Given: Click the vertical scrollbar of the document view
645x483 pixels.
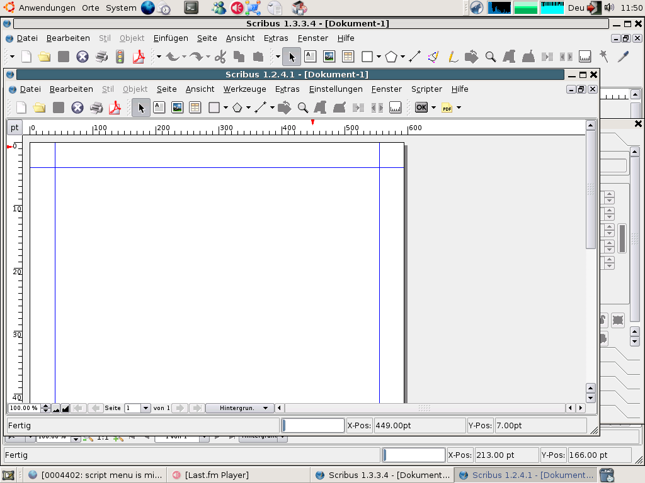Looking at the screenshot, I should point(590,189).
